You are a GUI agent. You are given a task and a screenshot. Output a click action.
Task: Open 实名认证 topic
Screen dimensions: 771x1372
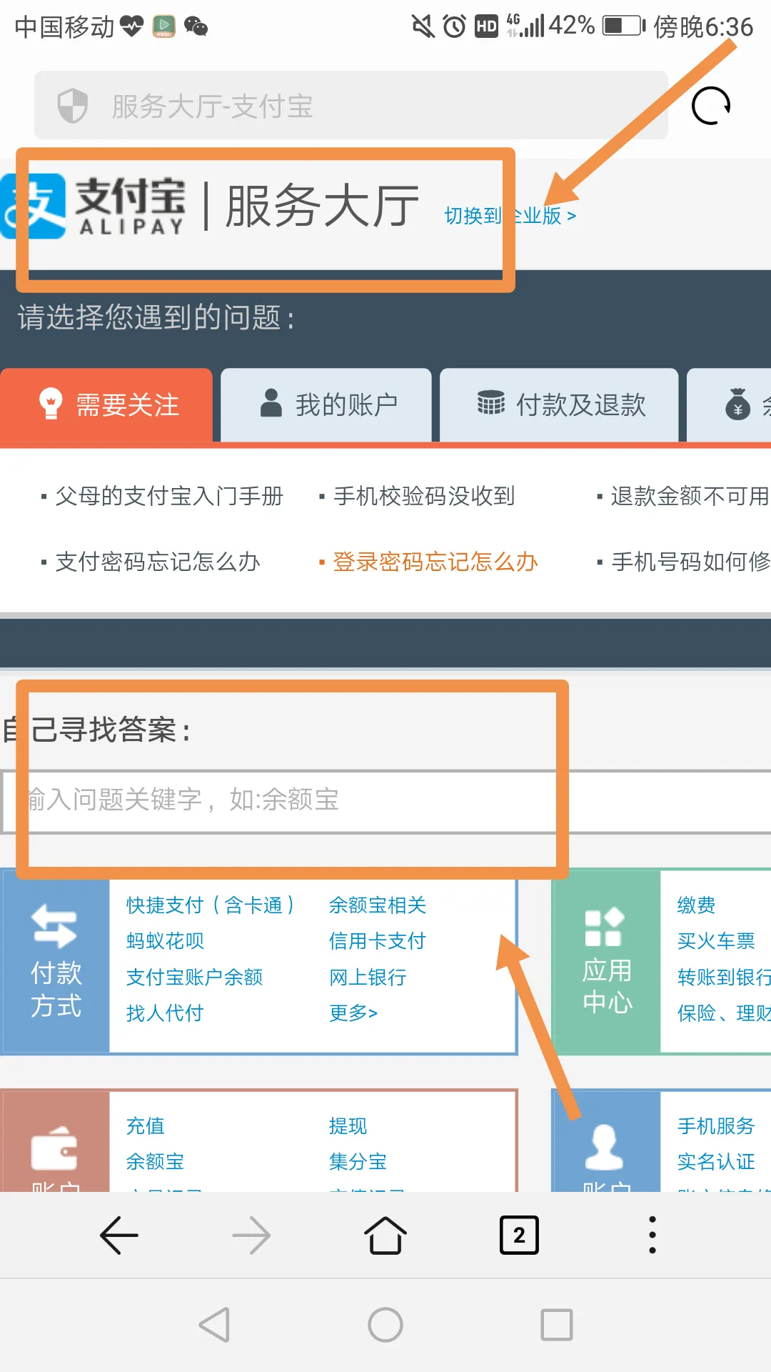[716, 1162]
